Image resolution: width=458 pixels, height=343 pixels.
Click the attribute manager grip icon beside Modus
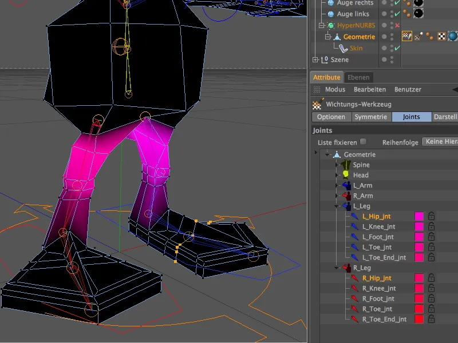point(317,90)
